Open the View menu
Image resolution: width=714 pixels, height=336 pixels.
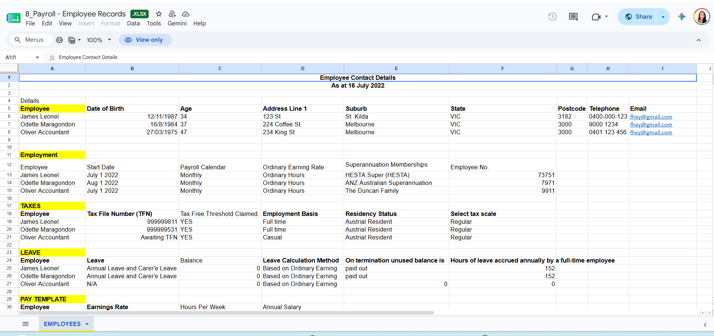coord(65,23)
